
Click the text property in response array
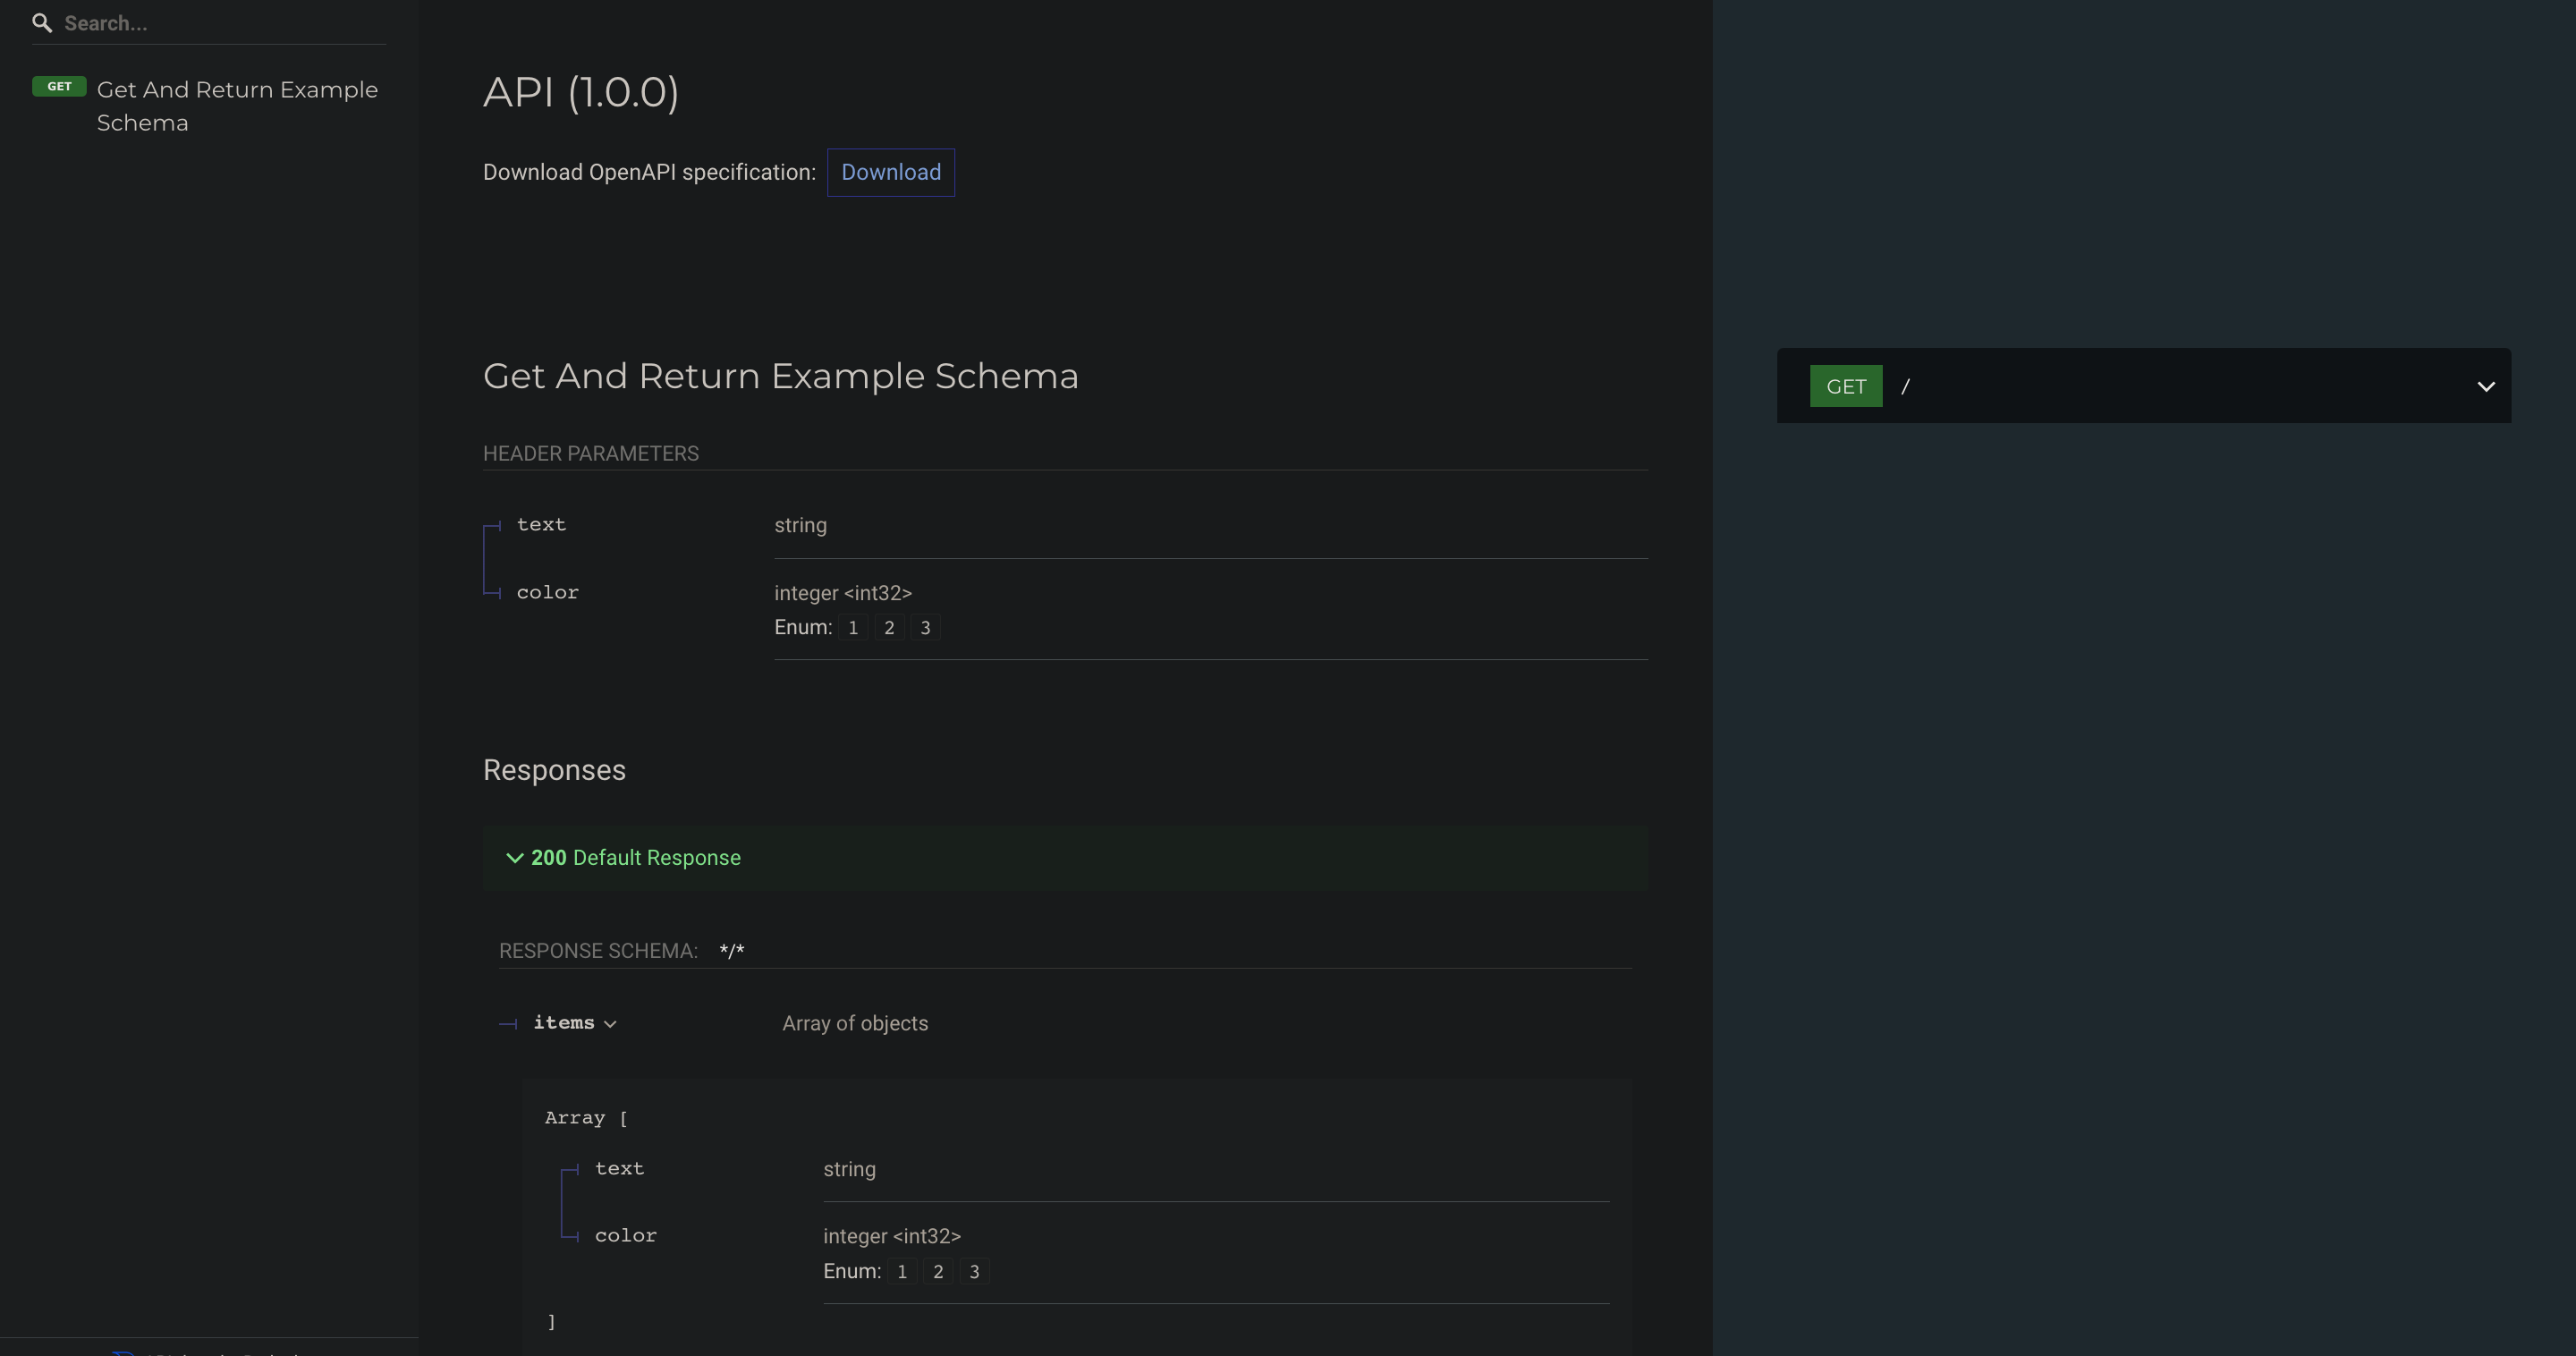(619, 1168)
